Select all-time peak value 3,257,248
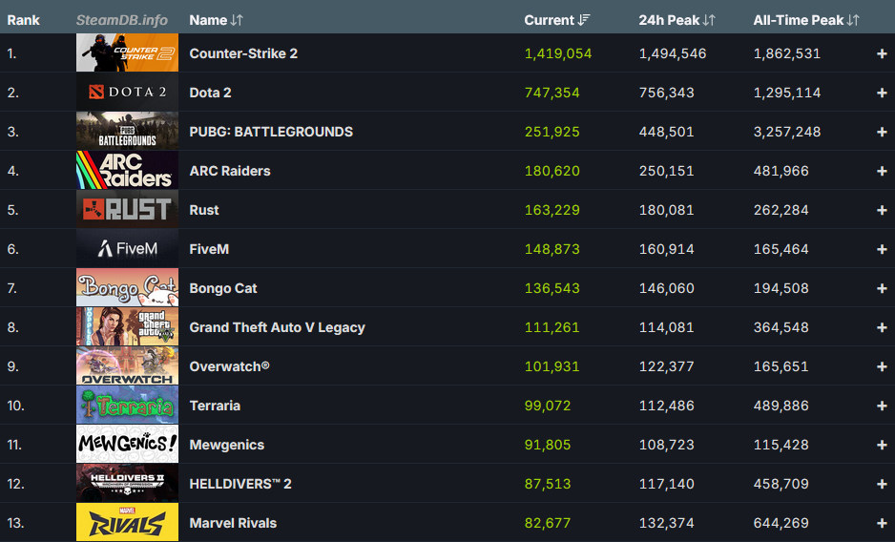Screen dimensions: 895x542 coord(787,132)
